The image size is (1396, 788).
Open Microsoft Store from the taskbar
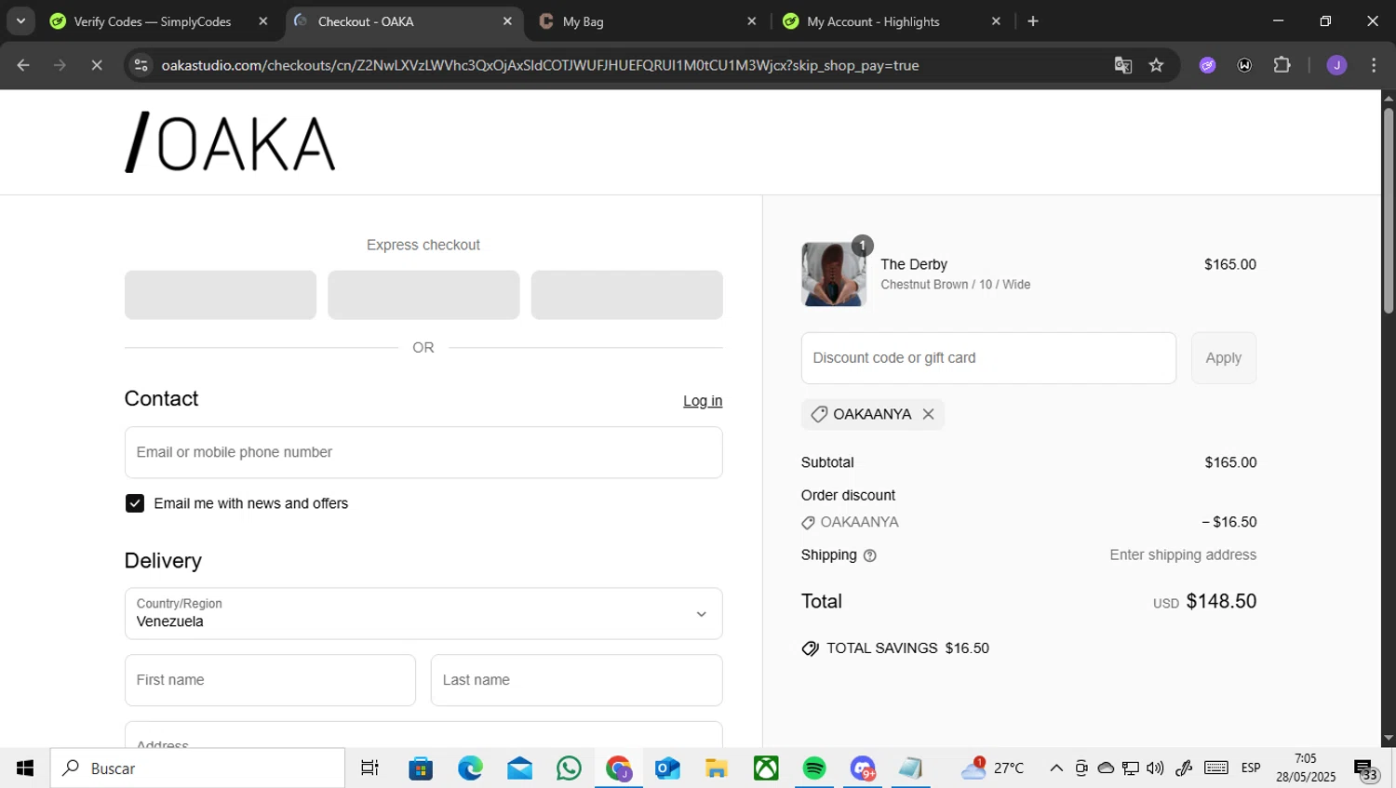click(x=421, y=768)
